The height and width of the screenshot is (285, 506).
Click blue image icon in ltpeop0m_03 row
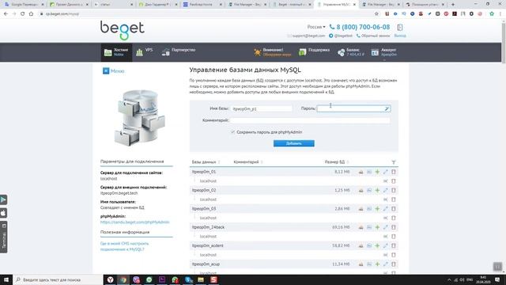pos(369,209)
